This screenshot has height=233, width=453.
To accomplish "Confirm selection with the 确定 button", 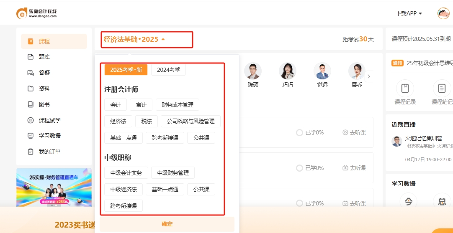I will [167, 224].
